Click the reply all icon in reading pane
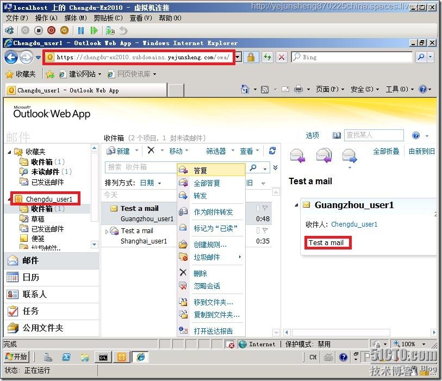Viewport: 442px width, 381px height. [323, 155]
